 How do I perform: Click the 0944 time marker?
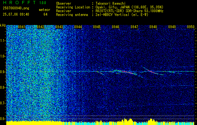[x=78, y=27]
